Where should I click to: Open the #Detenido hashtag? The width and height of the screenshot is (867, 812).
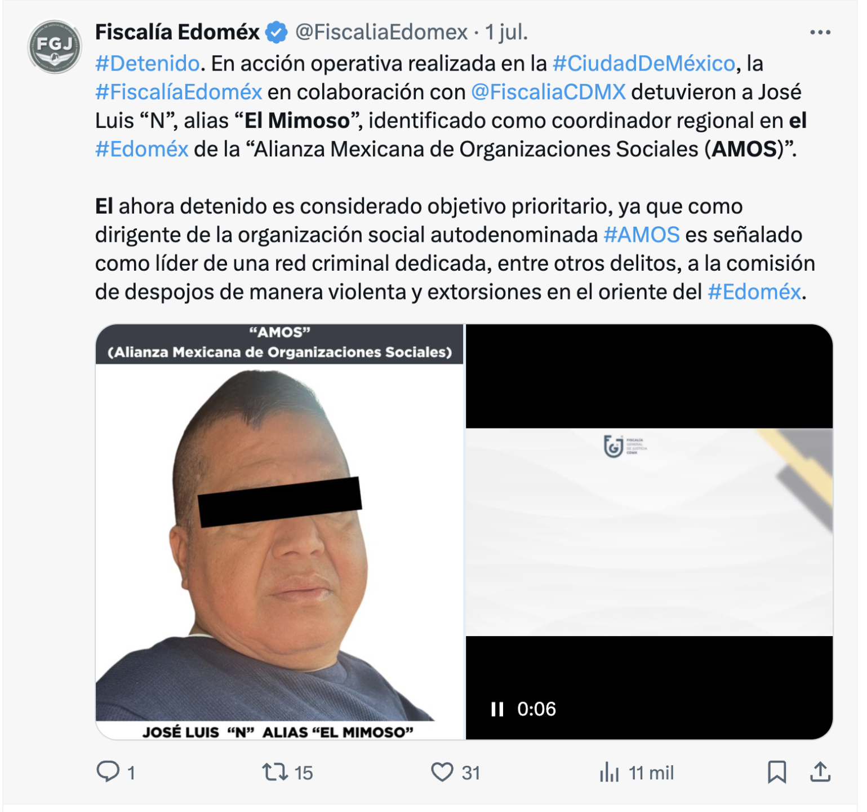148,64
